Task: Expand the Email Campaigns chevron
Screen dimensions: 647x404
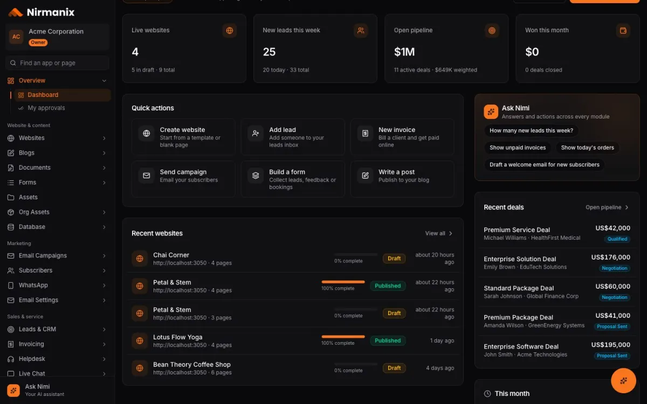Action: coord(104,256)
